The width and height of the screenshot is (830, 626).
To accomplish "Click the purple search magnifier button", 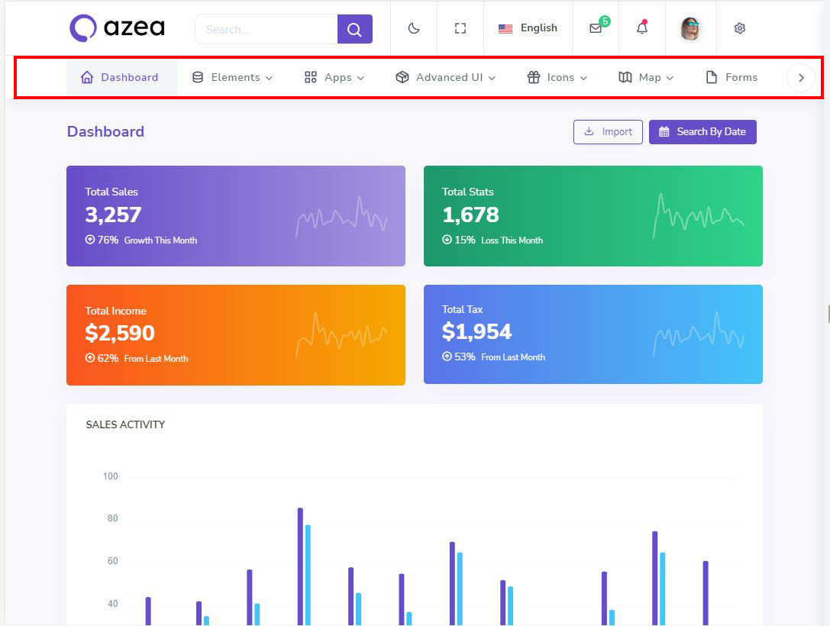I will [x=354, y=29].
